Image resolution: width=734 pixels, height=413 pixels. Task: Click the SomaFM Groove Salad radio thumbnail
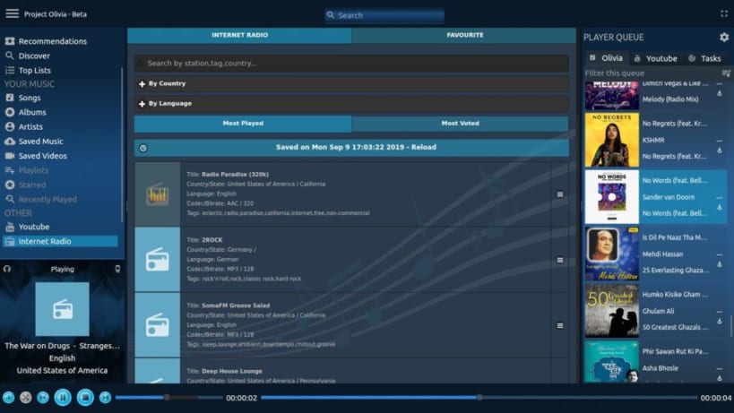pos(158,325)
